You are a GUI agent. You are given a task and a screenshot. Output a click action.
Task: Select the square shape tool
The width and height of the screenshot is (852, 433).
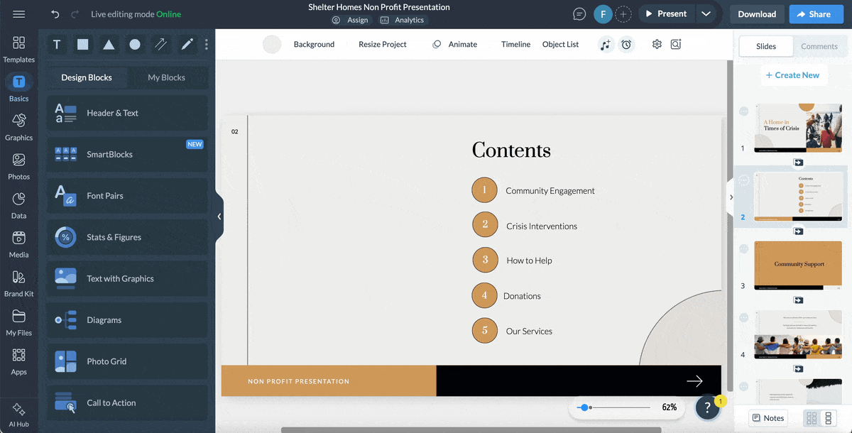(x=83, y=45)
